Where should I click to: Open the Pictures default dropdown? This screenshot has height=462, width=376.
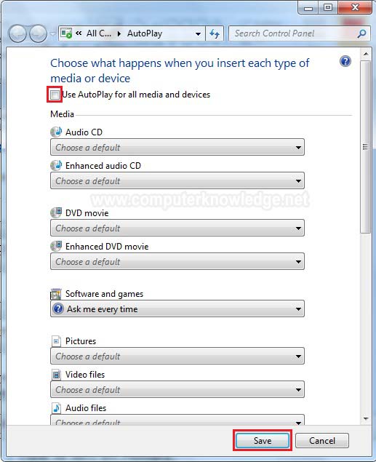point(177,356)
